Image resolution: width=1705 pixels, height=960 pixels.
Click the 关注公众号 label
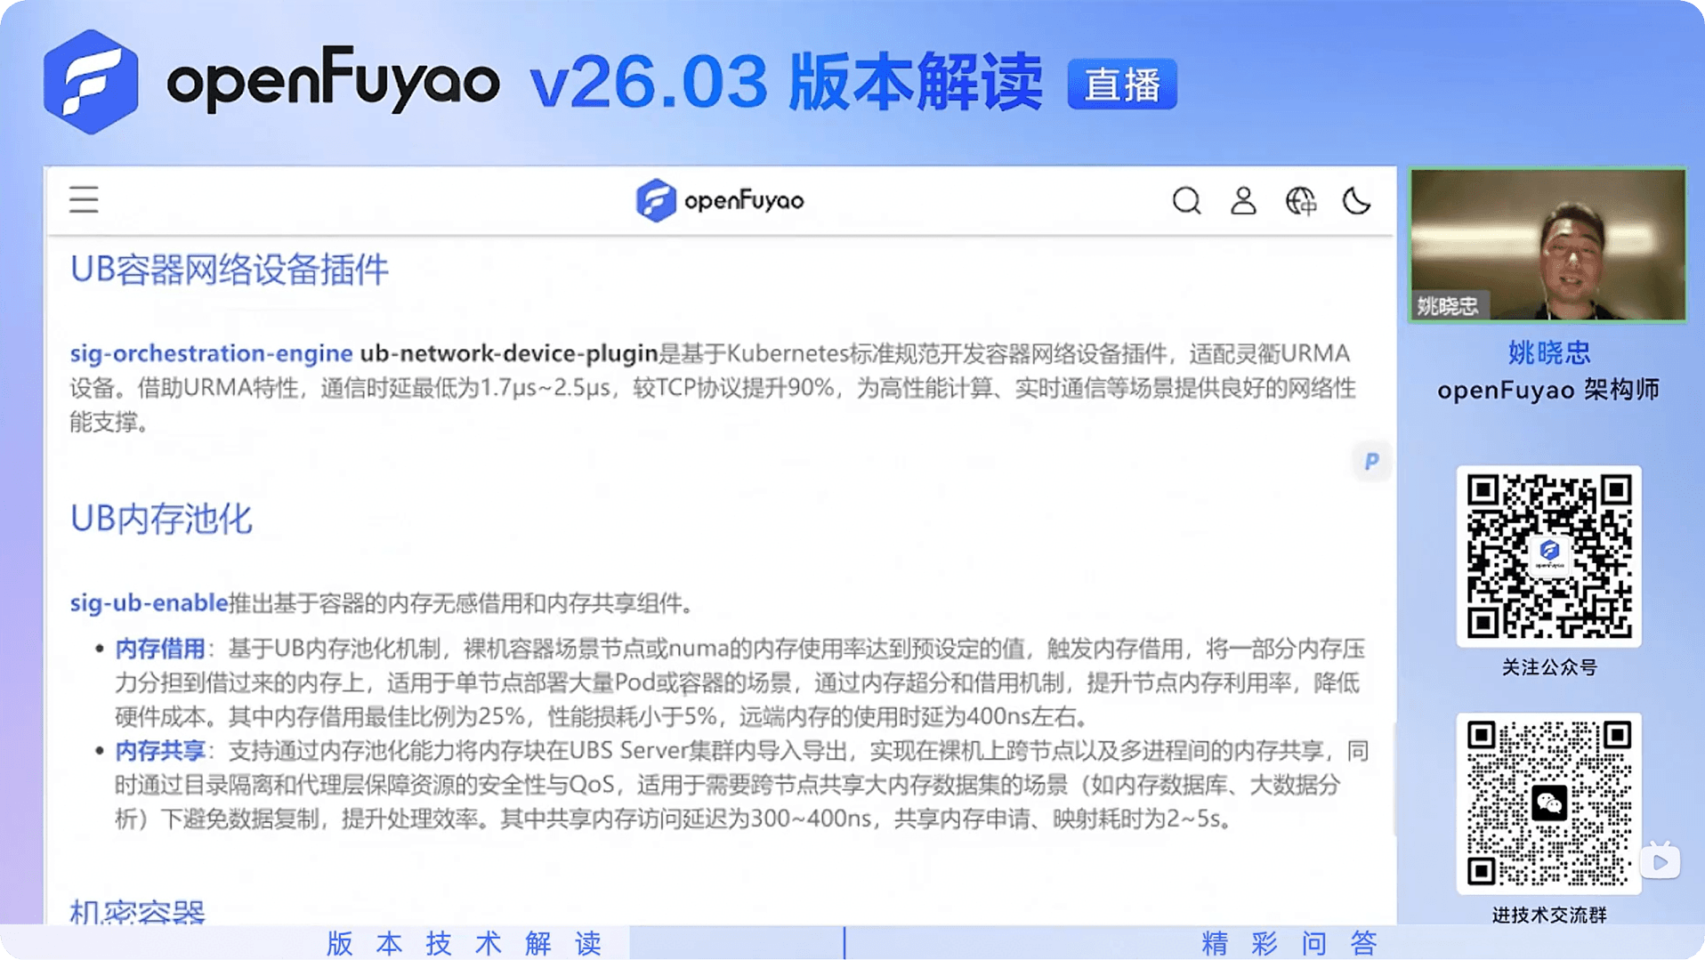pyautogui.click(x=1549, y=667)
